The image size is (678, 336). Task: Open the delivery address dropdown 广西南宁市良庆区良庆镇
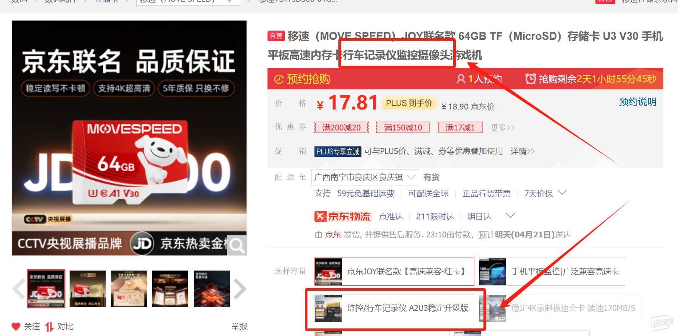(x=365, y=177)
